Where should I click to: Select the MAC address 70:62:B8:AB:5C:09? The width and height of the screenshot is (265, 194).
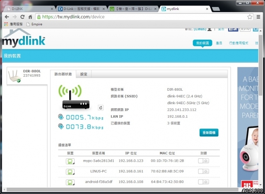tap(167, 171)
